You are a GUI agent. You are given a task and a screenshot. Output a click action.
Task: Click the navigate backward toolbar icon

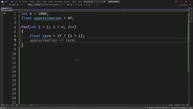[x=3, y=5]
